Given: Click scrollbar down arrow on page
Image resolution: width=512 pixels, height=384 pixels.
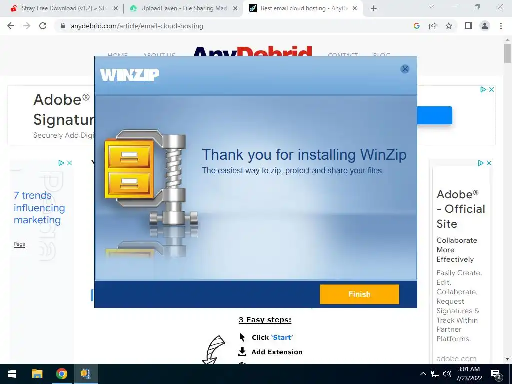Looking at the screenshot, I should [x=507, y=359].
